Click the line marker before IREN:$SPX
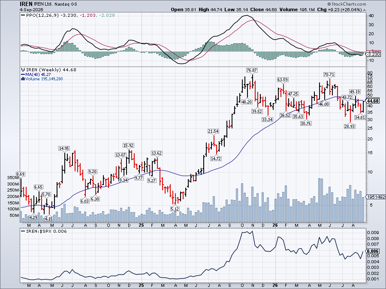The height and width of the screenshot is (289, 386). click(23, 231)
